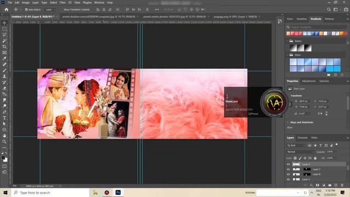Collapse the Blues gradient folder
Image resolution: width=350 pixels, height=197 pixels.
288,55
